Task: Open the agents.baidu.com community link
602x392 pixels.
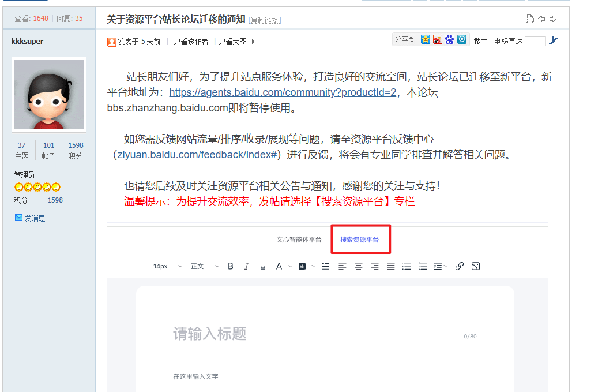Action: 283,92
